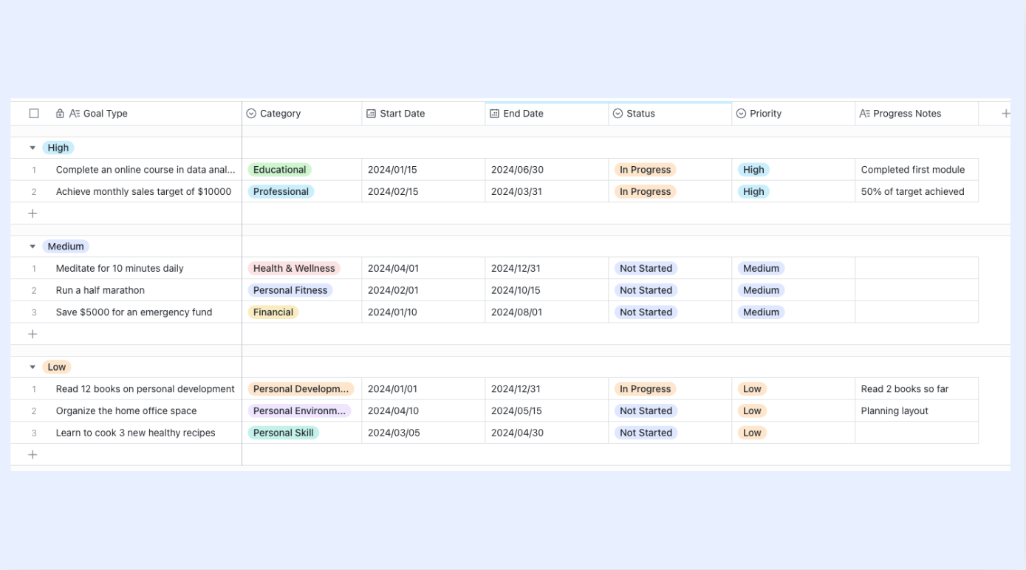Select the 'Learn to cook 3 new healthy recipes' goal
1026x570 pixels.
(136, 433)
